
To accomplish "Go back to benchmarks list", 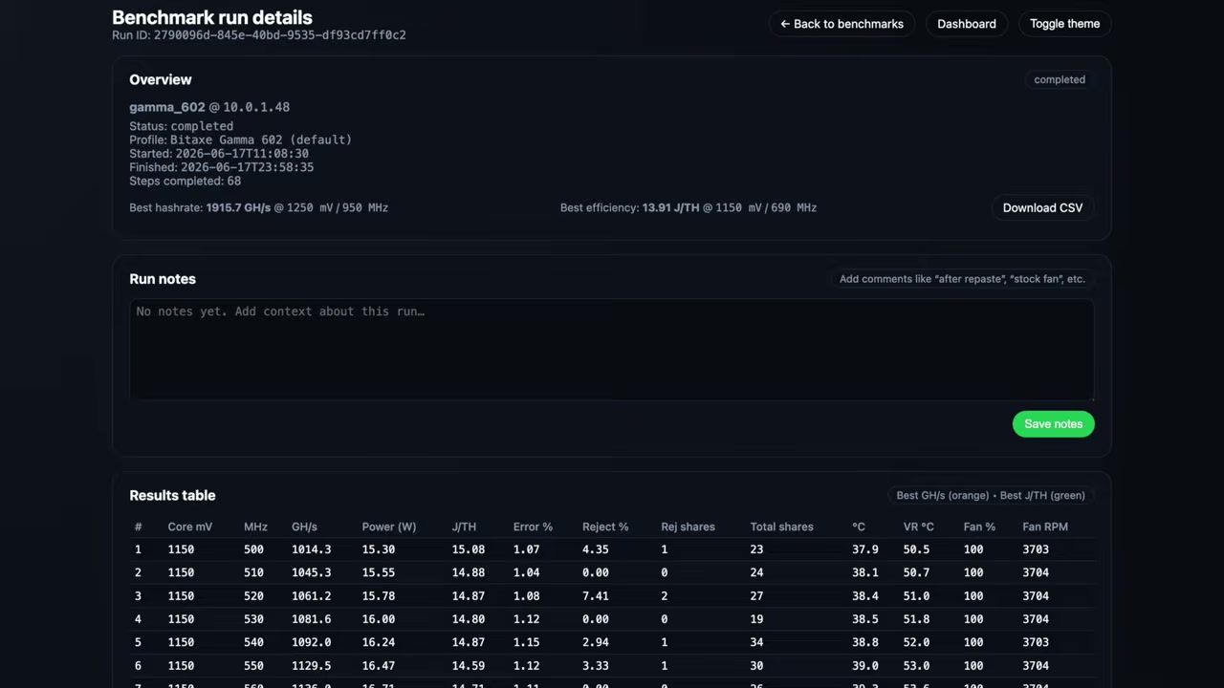I will [841, 24].
